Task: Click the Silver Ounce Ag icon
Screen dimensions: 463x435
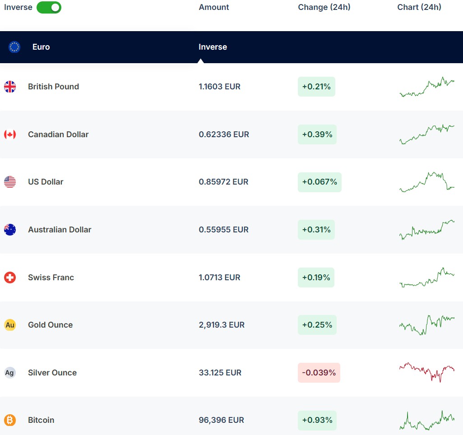Action: pyautogui.click(x=10, y=373)
